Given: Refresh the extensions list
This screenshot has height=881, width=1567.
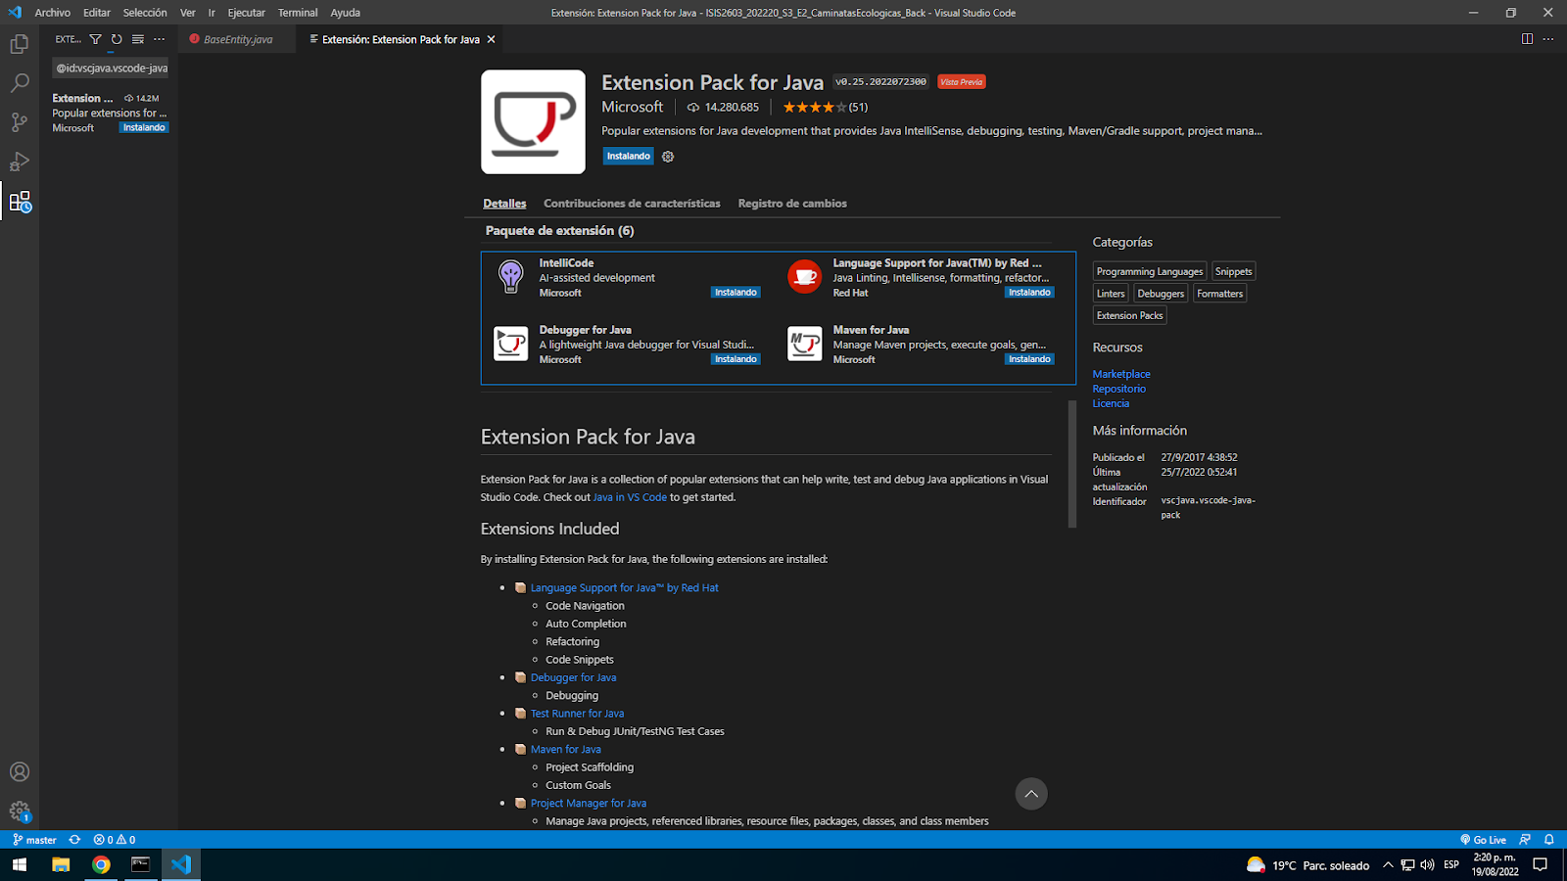Looking at the screenshot, I should click(x=117, y=39).
